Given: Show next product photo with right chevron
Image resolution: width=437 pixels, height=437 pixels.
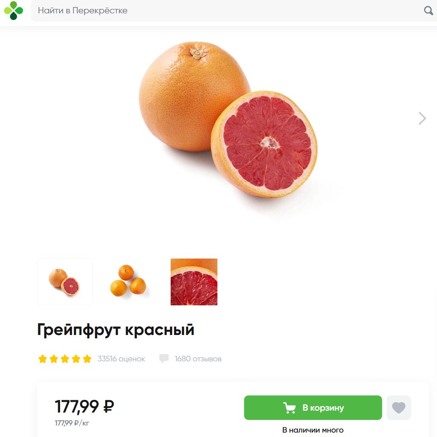Looking at the screenshot, I should 422,118.
